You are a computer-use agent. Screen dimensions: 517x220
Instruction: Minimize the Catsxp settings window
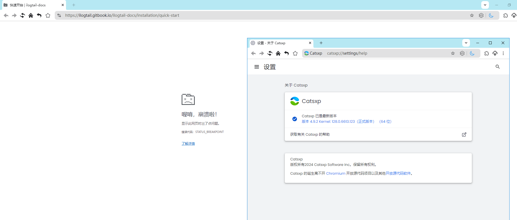point(478,43)
